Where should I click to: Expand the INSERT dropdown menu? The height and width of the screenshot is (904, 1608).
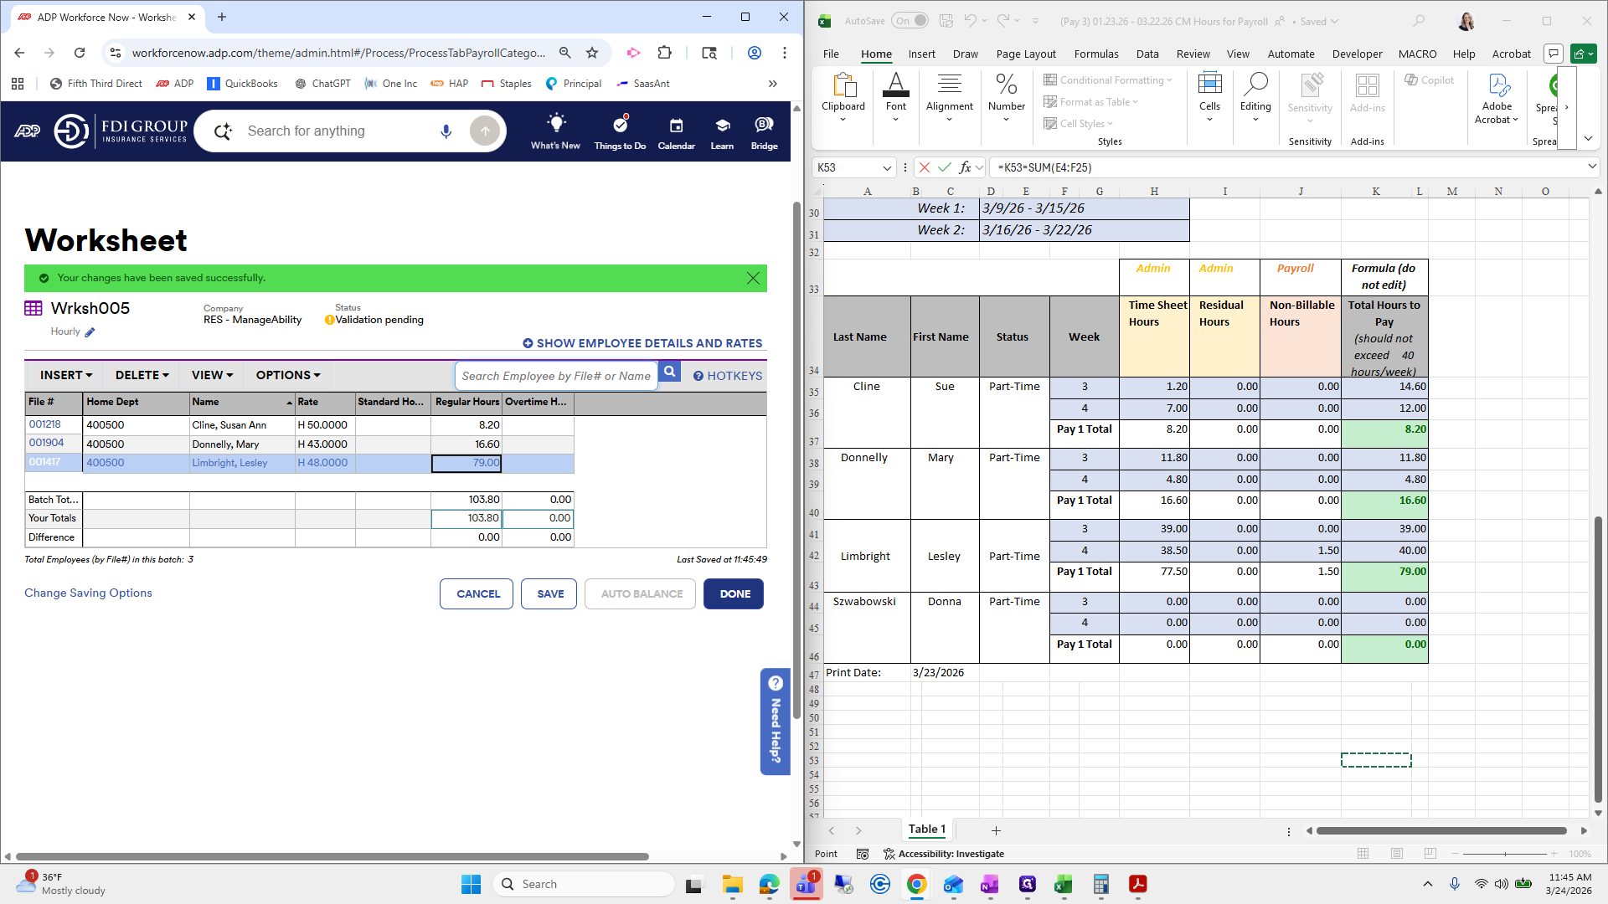66,375
